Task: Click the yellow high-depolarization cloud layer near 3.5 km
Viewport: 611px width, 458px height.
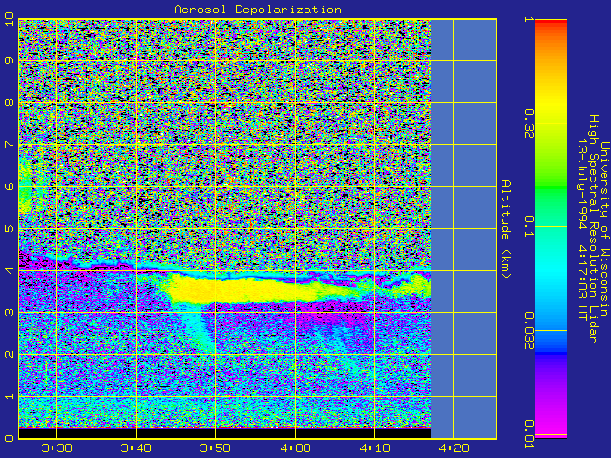Action: [249, 288]
